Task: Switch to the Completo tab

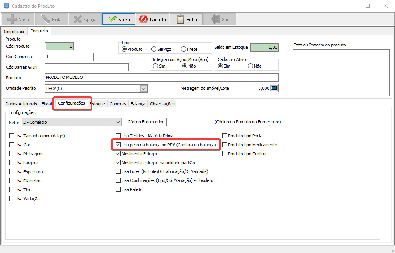Action: click(x=39, y=31)
